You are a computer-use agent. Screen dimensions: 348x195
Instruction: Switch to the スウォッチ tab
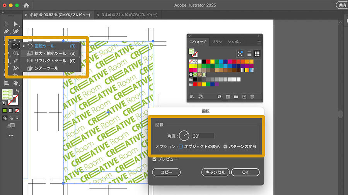click(x=198, y=42)
